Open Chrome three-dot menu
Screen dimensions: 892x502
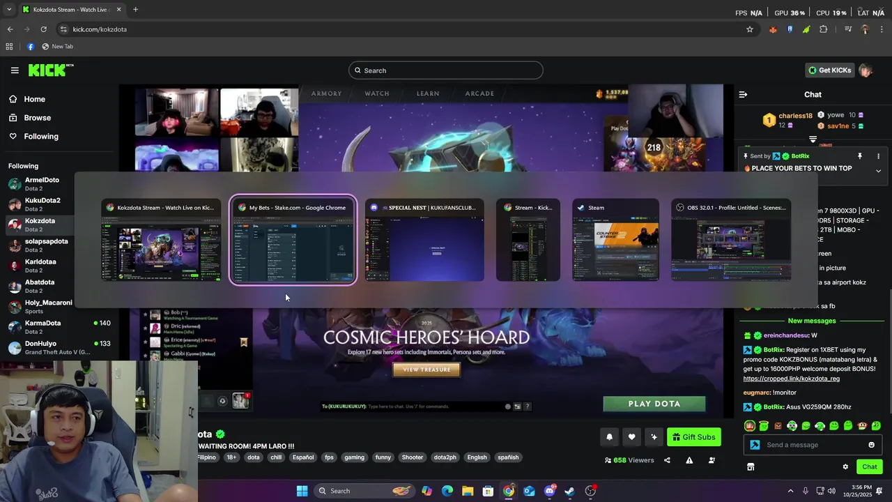pos(882,29)
